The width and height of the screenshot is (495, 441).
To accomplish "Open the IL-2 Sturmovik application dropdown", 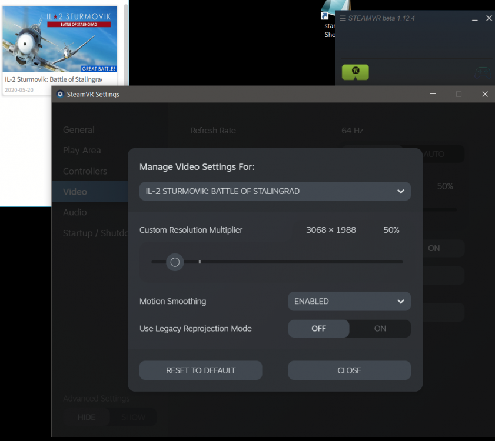I will (x=275, y=191).
